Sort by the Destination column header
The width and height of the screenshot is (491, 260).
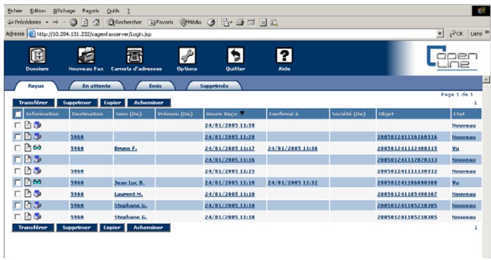pyautogui.click(x=87, y=114)
